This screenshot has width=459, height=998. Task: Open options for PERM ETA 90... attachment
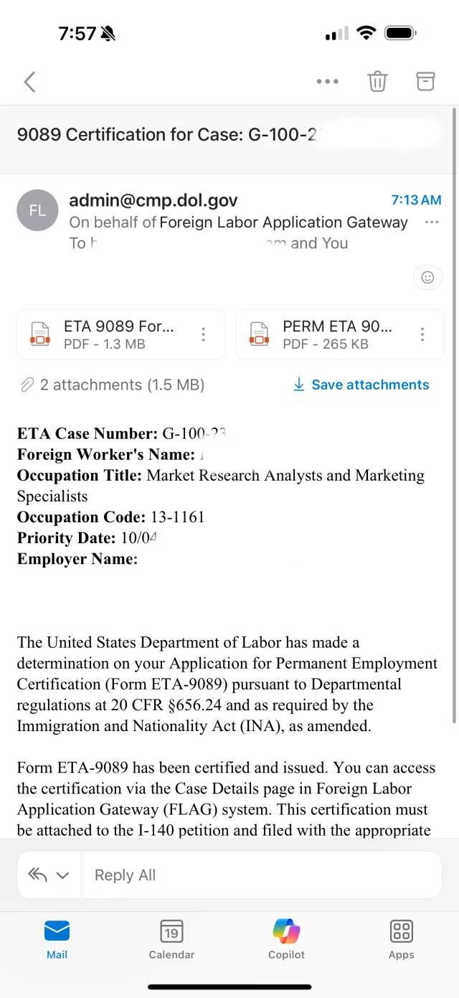pos(422,334)
